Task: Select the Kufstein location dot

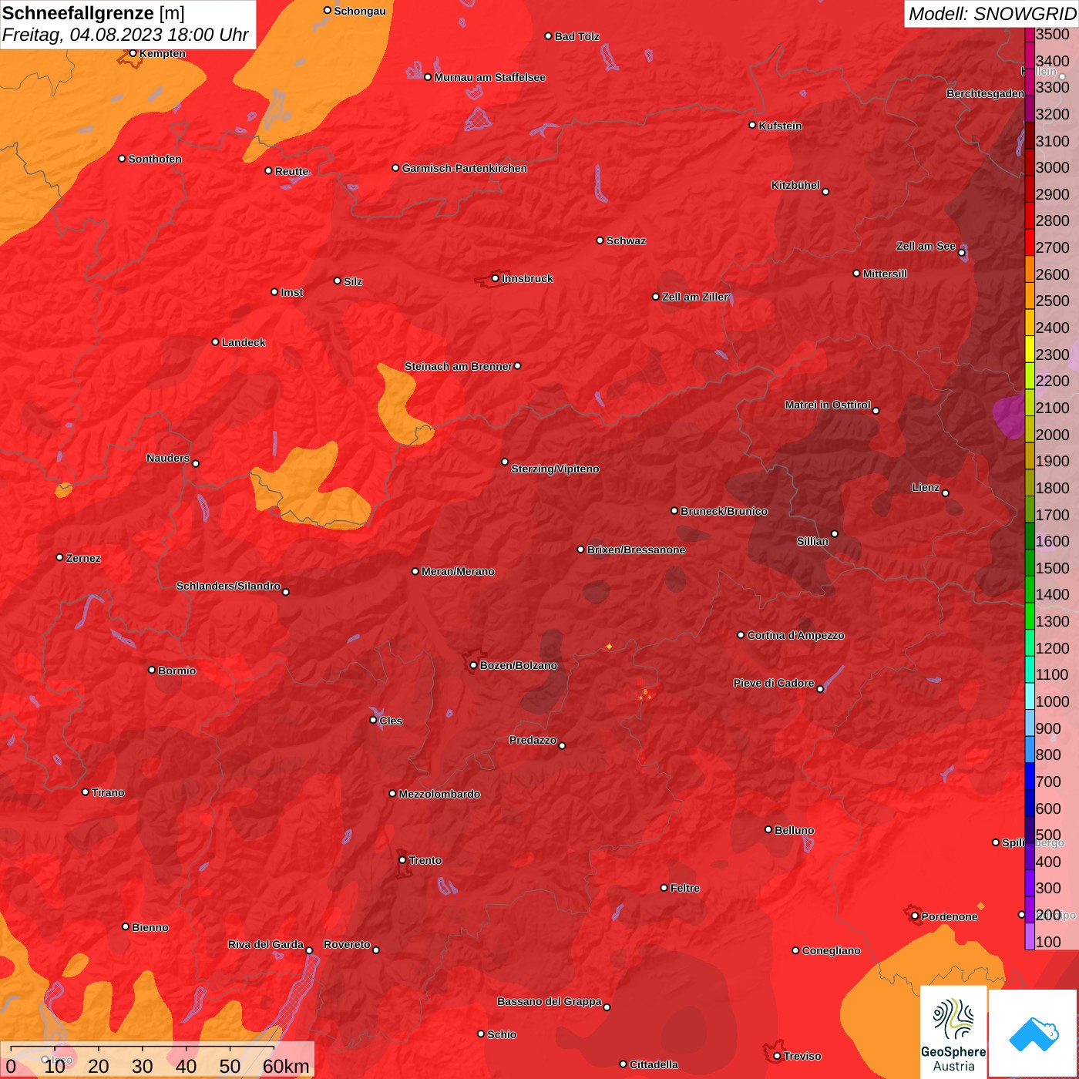Action: 752,125
